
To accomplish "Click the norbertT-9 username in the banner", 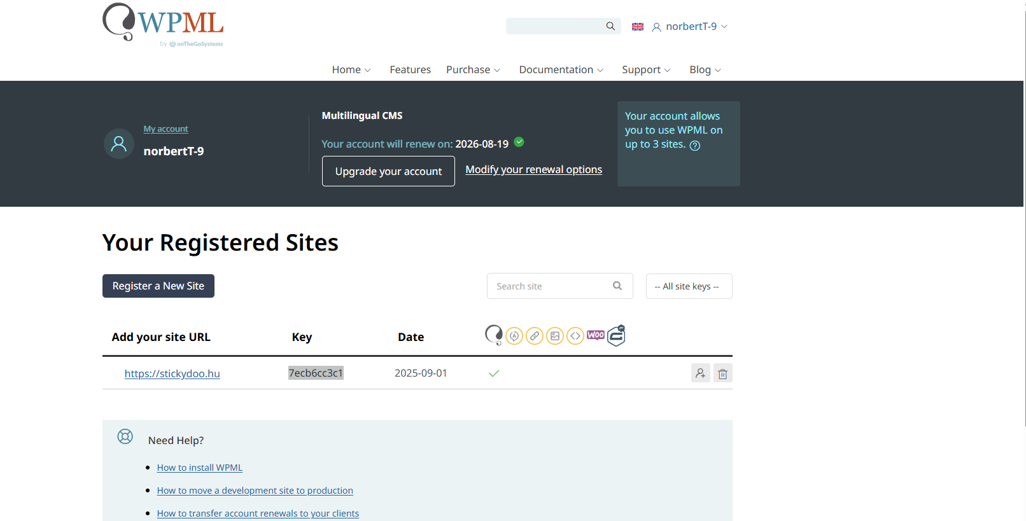I will pos(174,151).
